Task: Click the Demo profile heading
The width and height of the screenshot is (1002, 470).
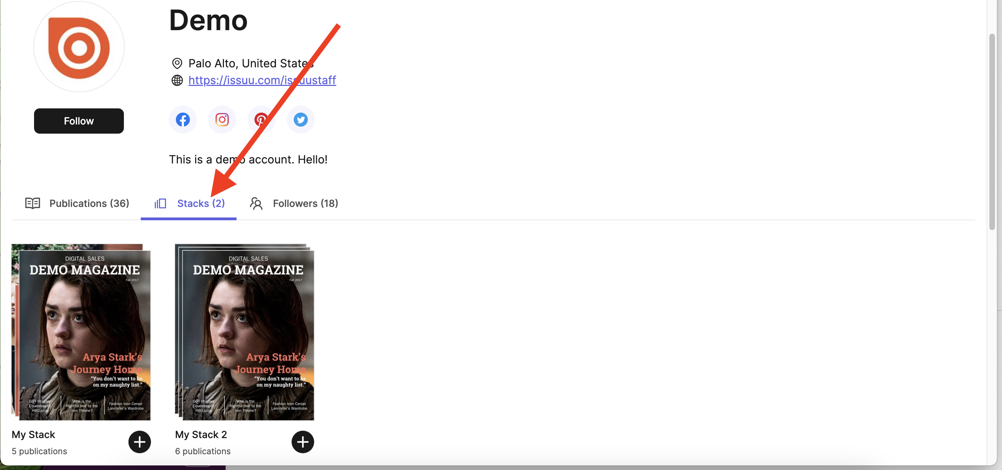Action: coord(208,20)
